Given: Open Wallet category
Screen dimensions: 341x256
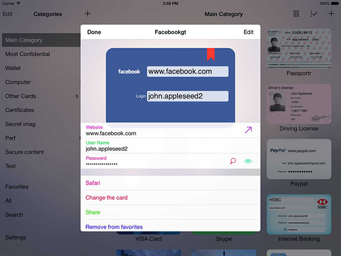Looking at the screenshot, I should point(13,68).
